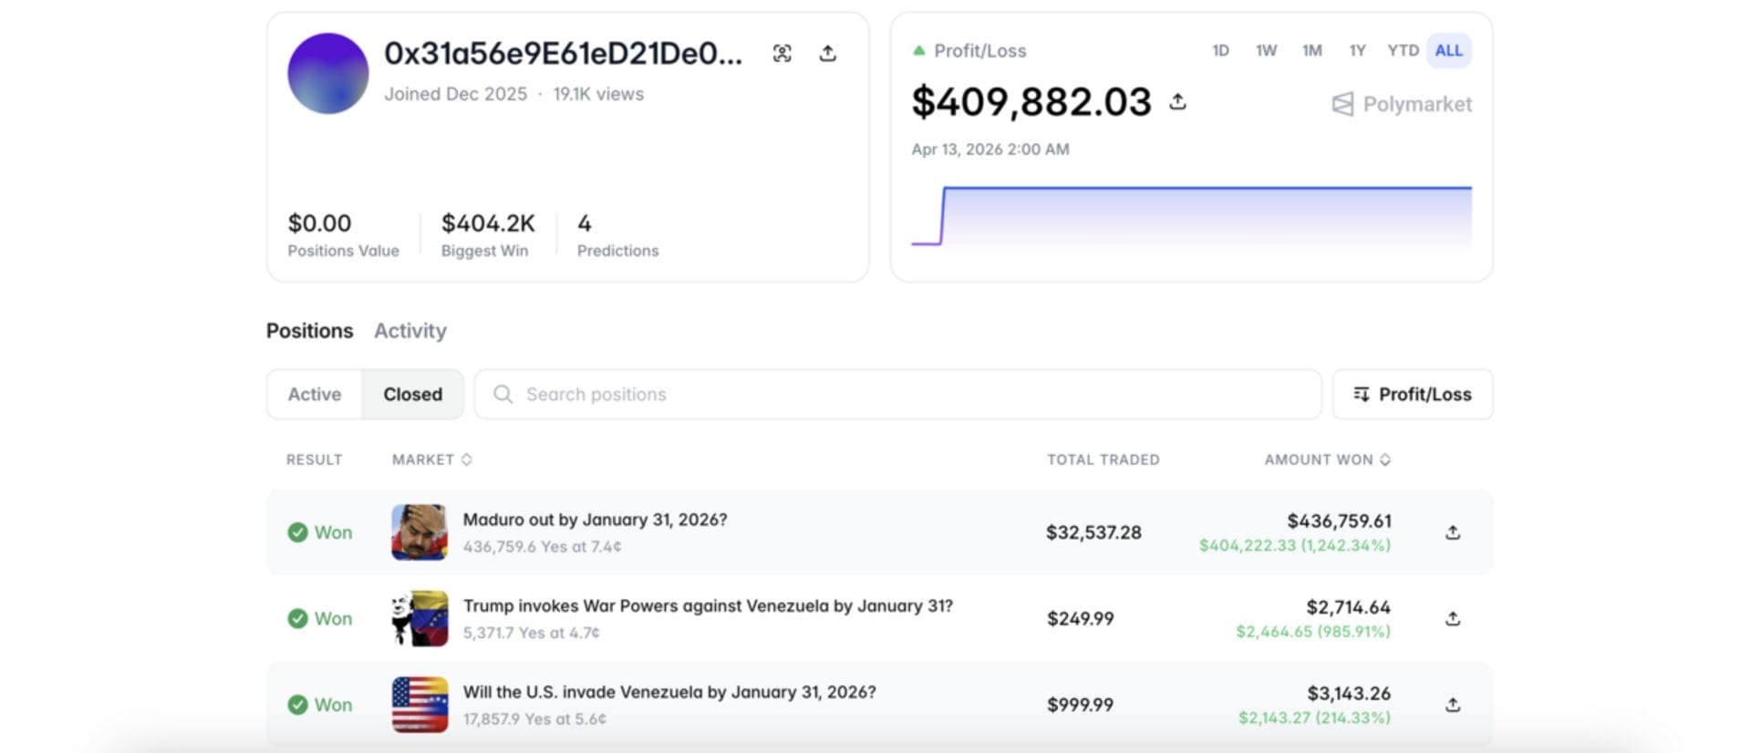Share the U.S. invade Venezuela position
The width and height of the screenshot is (1751, 753).
click(1452, 705)
